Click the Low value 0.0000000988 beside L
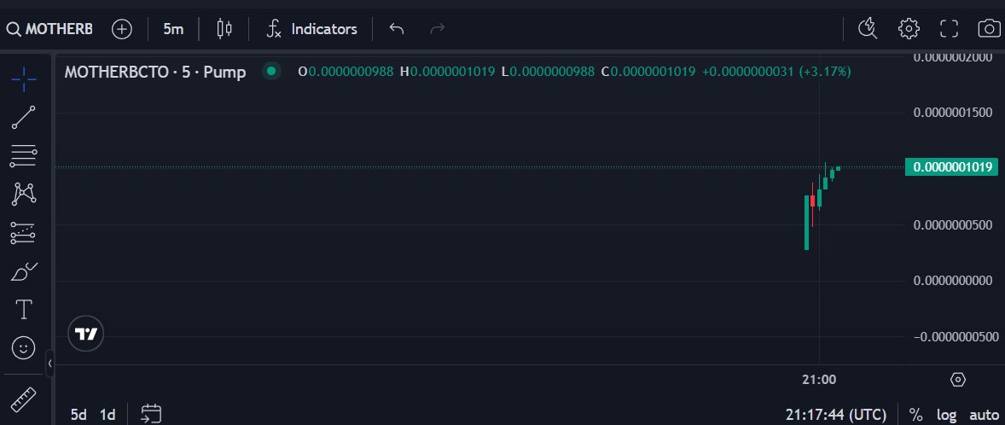Image resolution: width=1005 pixels, height=425 pixels. 552,72
